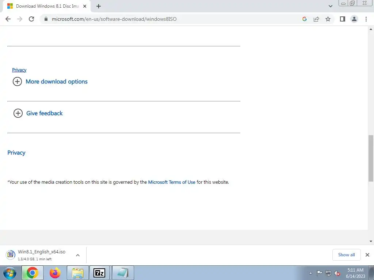Screen dimensions: 374x280
Task: Click the Microsoft logo favicon on tab
Action: tap(10, 6)
